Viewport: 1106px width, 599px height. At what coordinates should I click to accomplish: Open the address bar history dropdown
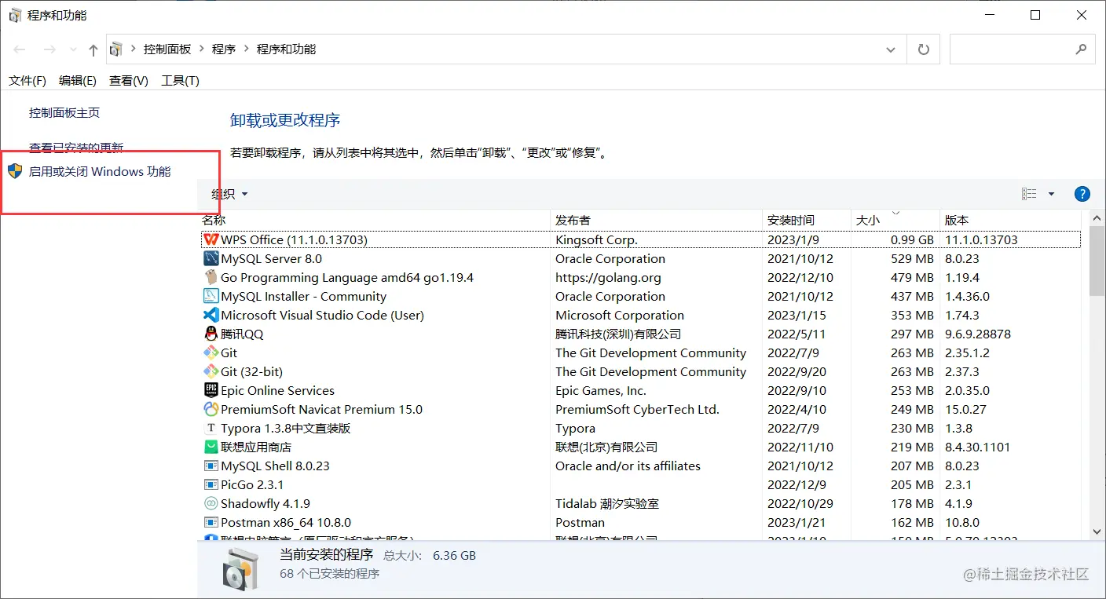coord(891,49)
